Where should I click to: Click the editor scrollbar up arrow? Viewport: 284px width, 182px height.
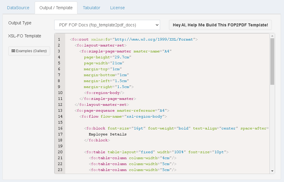[272, 36]
